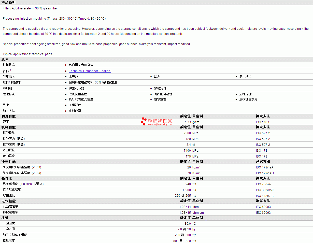Viewport: 313px width, 243px height.
Task: Select the 'Filler / Additive system: 30 % glass fiber' line
Action: [x=30, y=8]
